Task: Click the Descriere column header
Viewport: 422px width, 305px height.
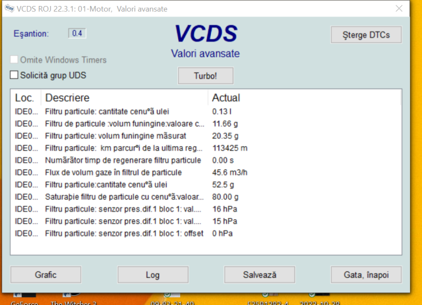Action: click(x=66, y=98)
